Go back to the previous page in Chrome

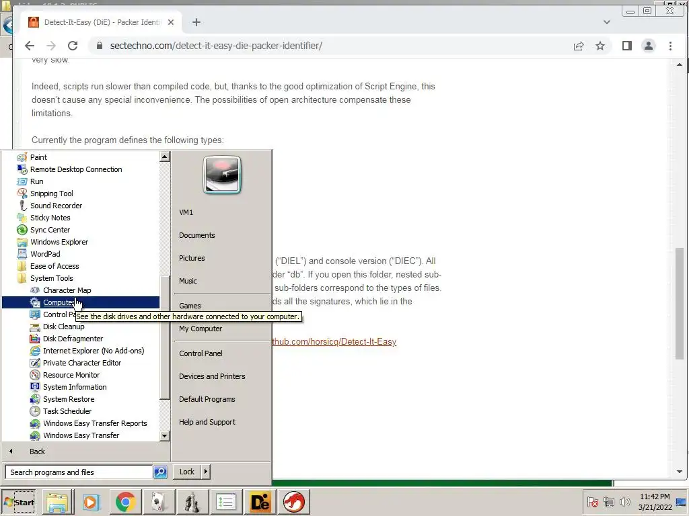click(x=30, y=46)
